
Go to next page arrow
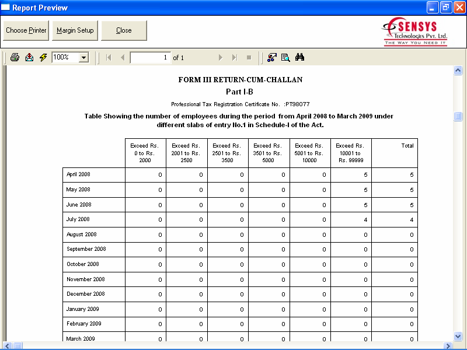[221, 57]
